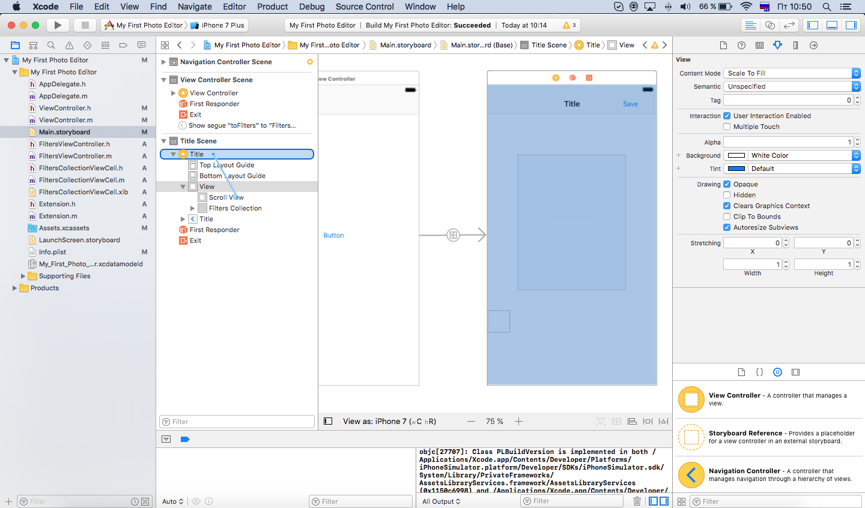This screenshot has width=865, height=508.
Task: Open the Debug menu
Action: tap(312, 7)
